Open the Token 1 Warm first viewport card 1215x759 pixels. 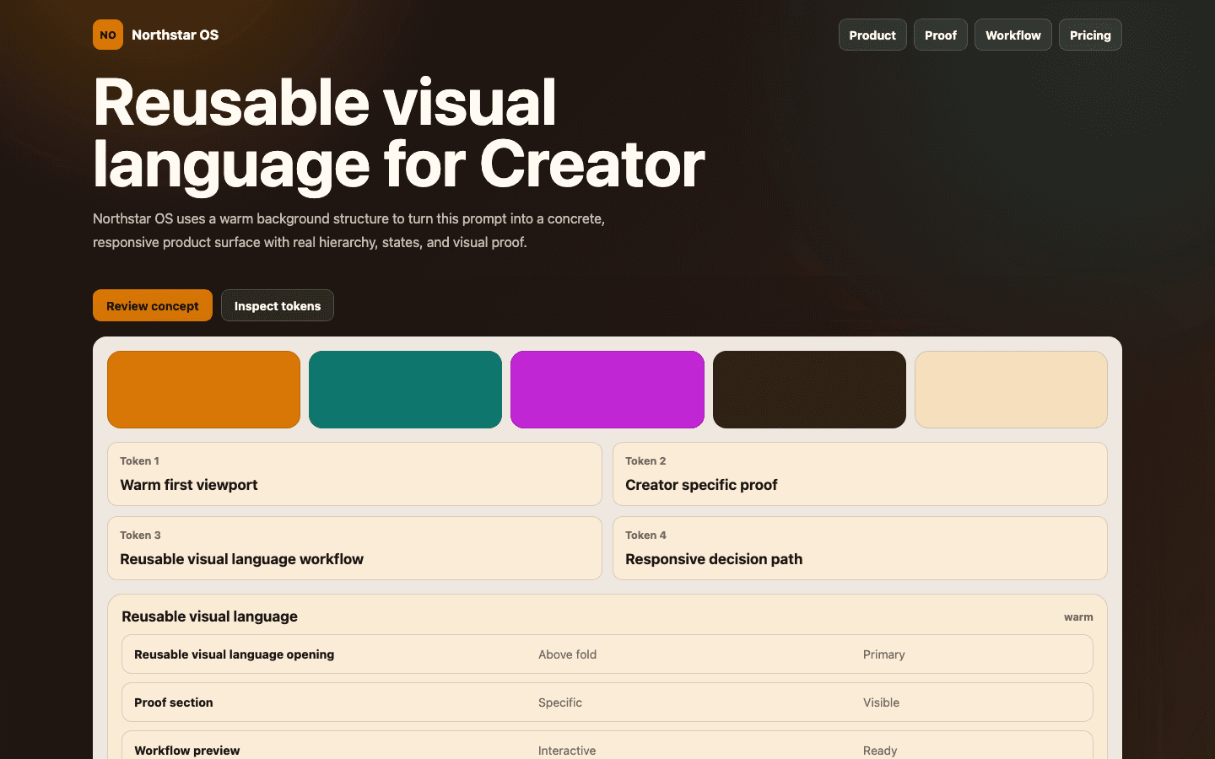[x=354, y=474]
